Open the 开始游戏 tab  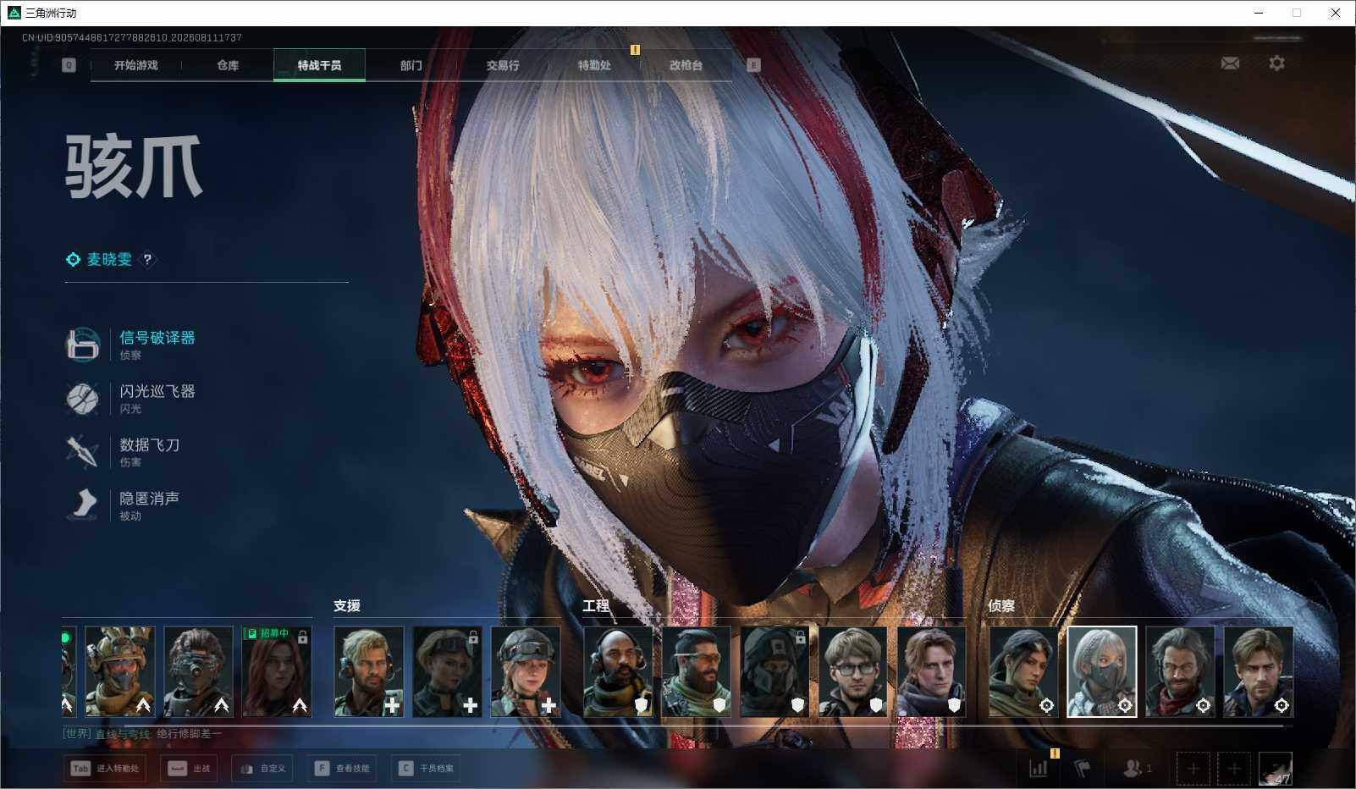[x=136, y=65]
